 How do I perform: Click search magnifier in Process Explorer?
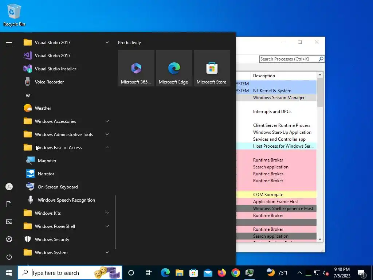pyautogui.click(x=321, y=59)
